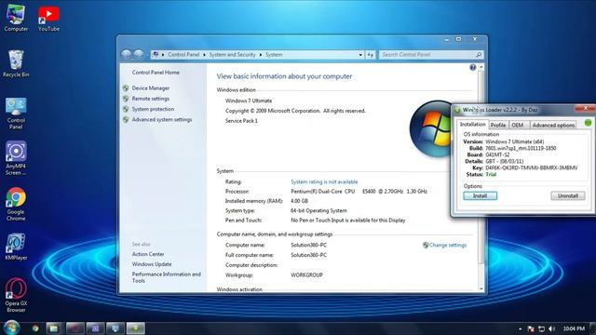Launch AnyMP4 Screen Recorder shortcut
Image resolution: width=596 pixels, height=335 pixels.
[16, 158]
